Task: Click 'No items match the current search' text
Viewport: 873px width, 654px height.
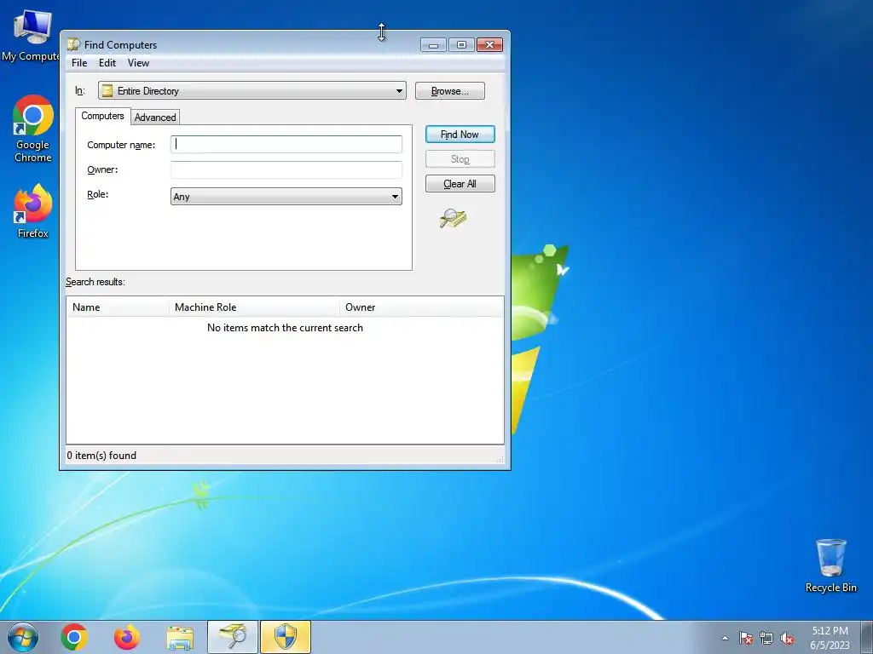Action: point(285,328)
